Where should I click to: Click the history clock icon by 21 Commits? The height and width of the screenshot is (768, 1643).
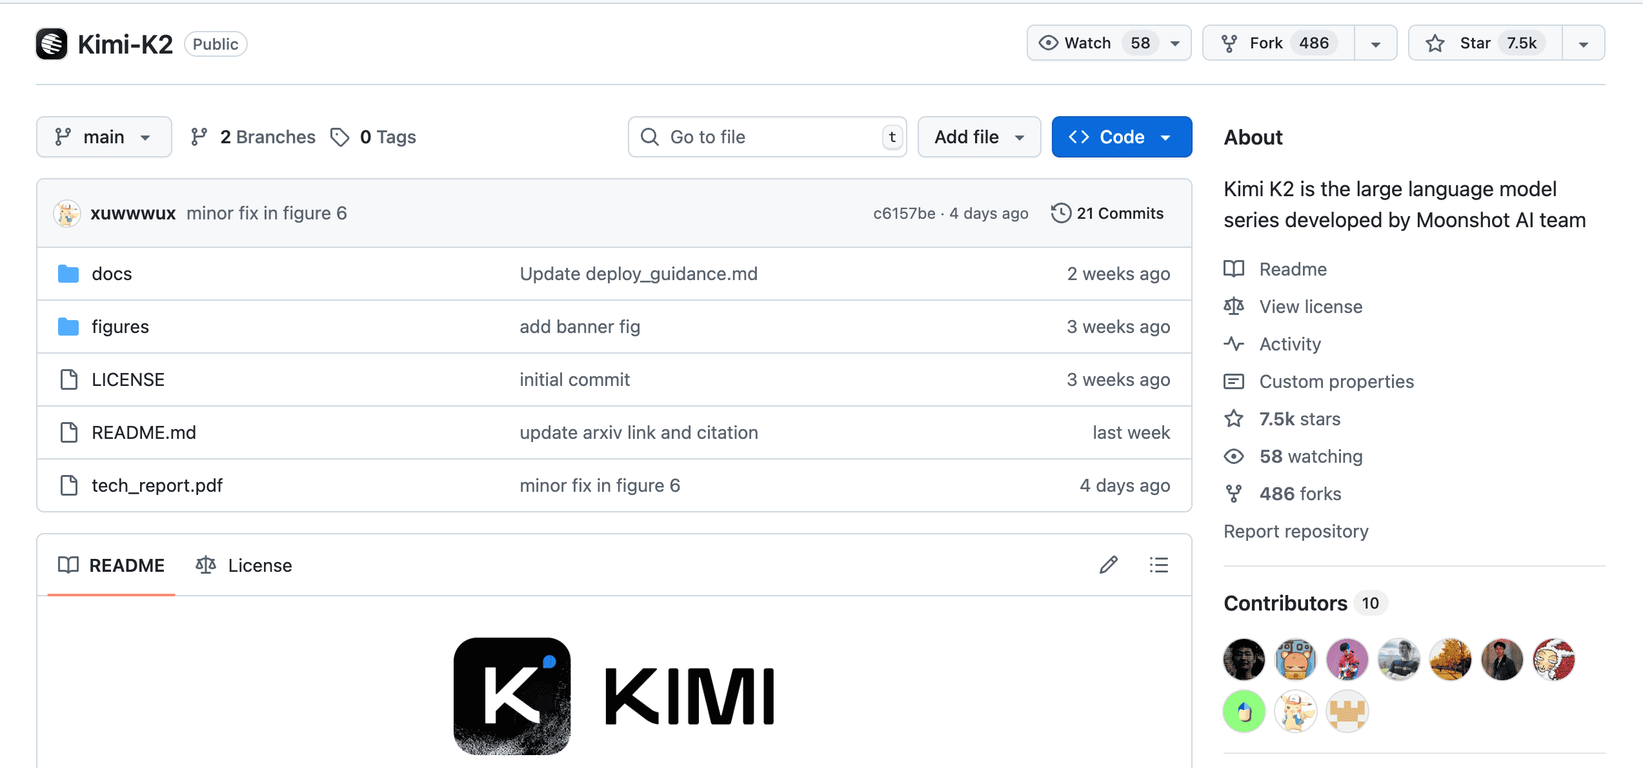click(1061, 213)
